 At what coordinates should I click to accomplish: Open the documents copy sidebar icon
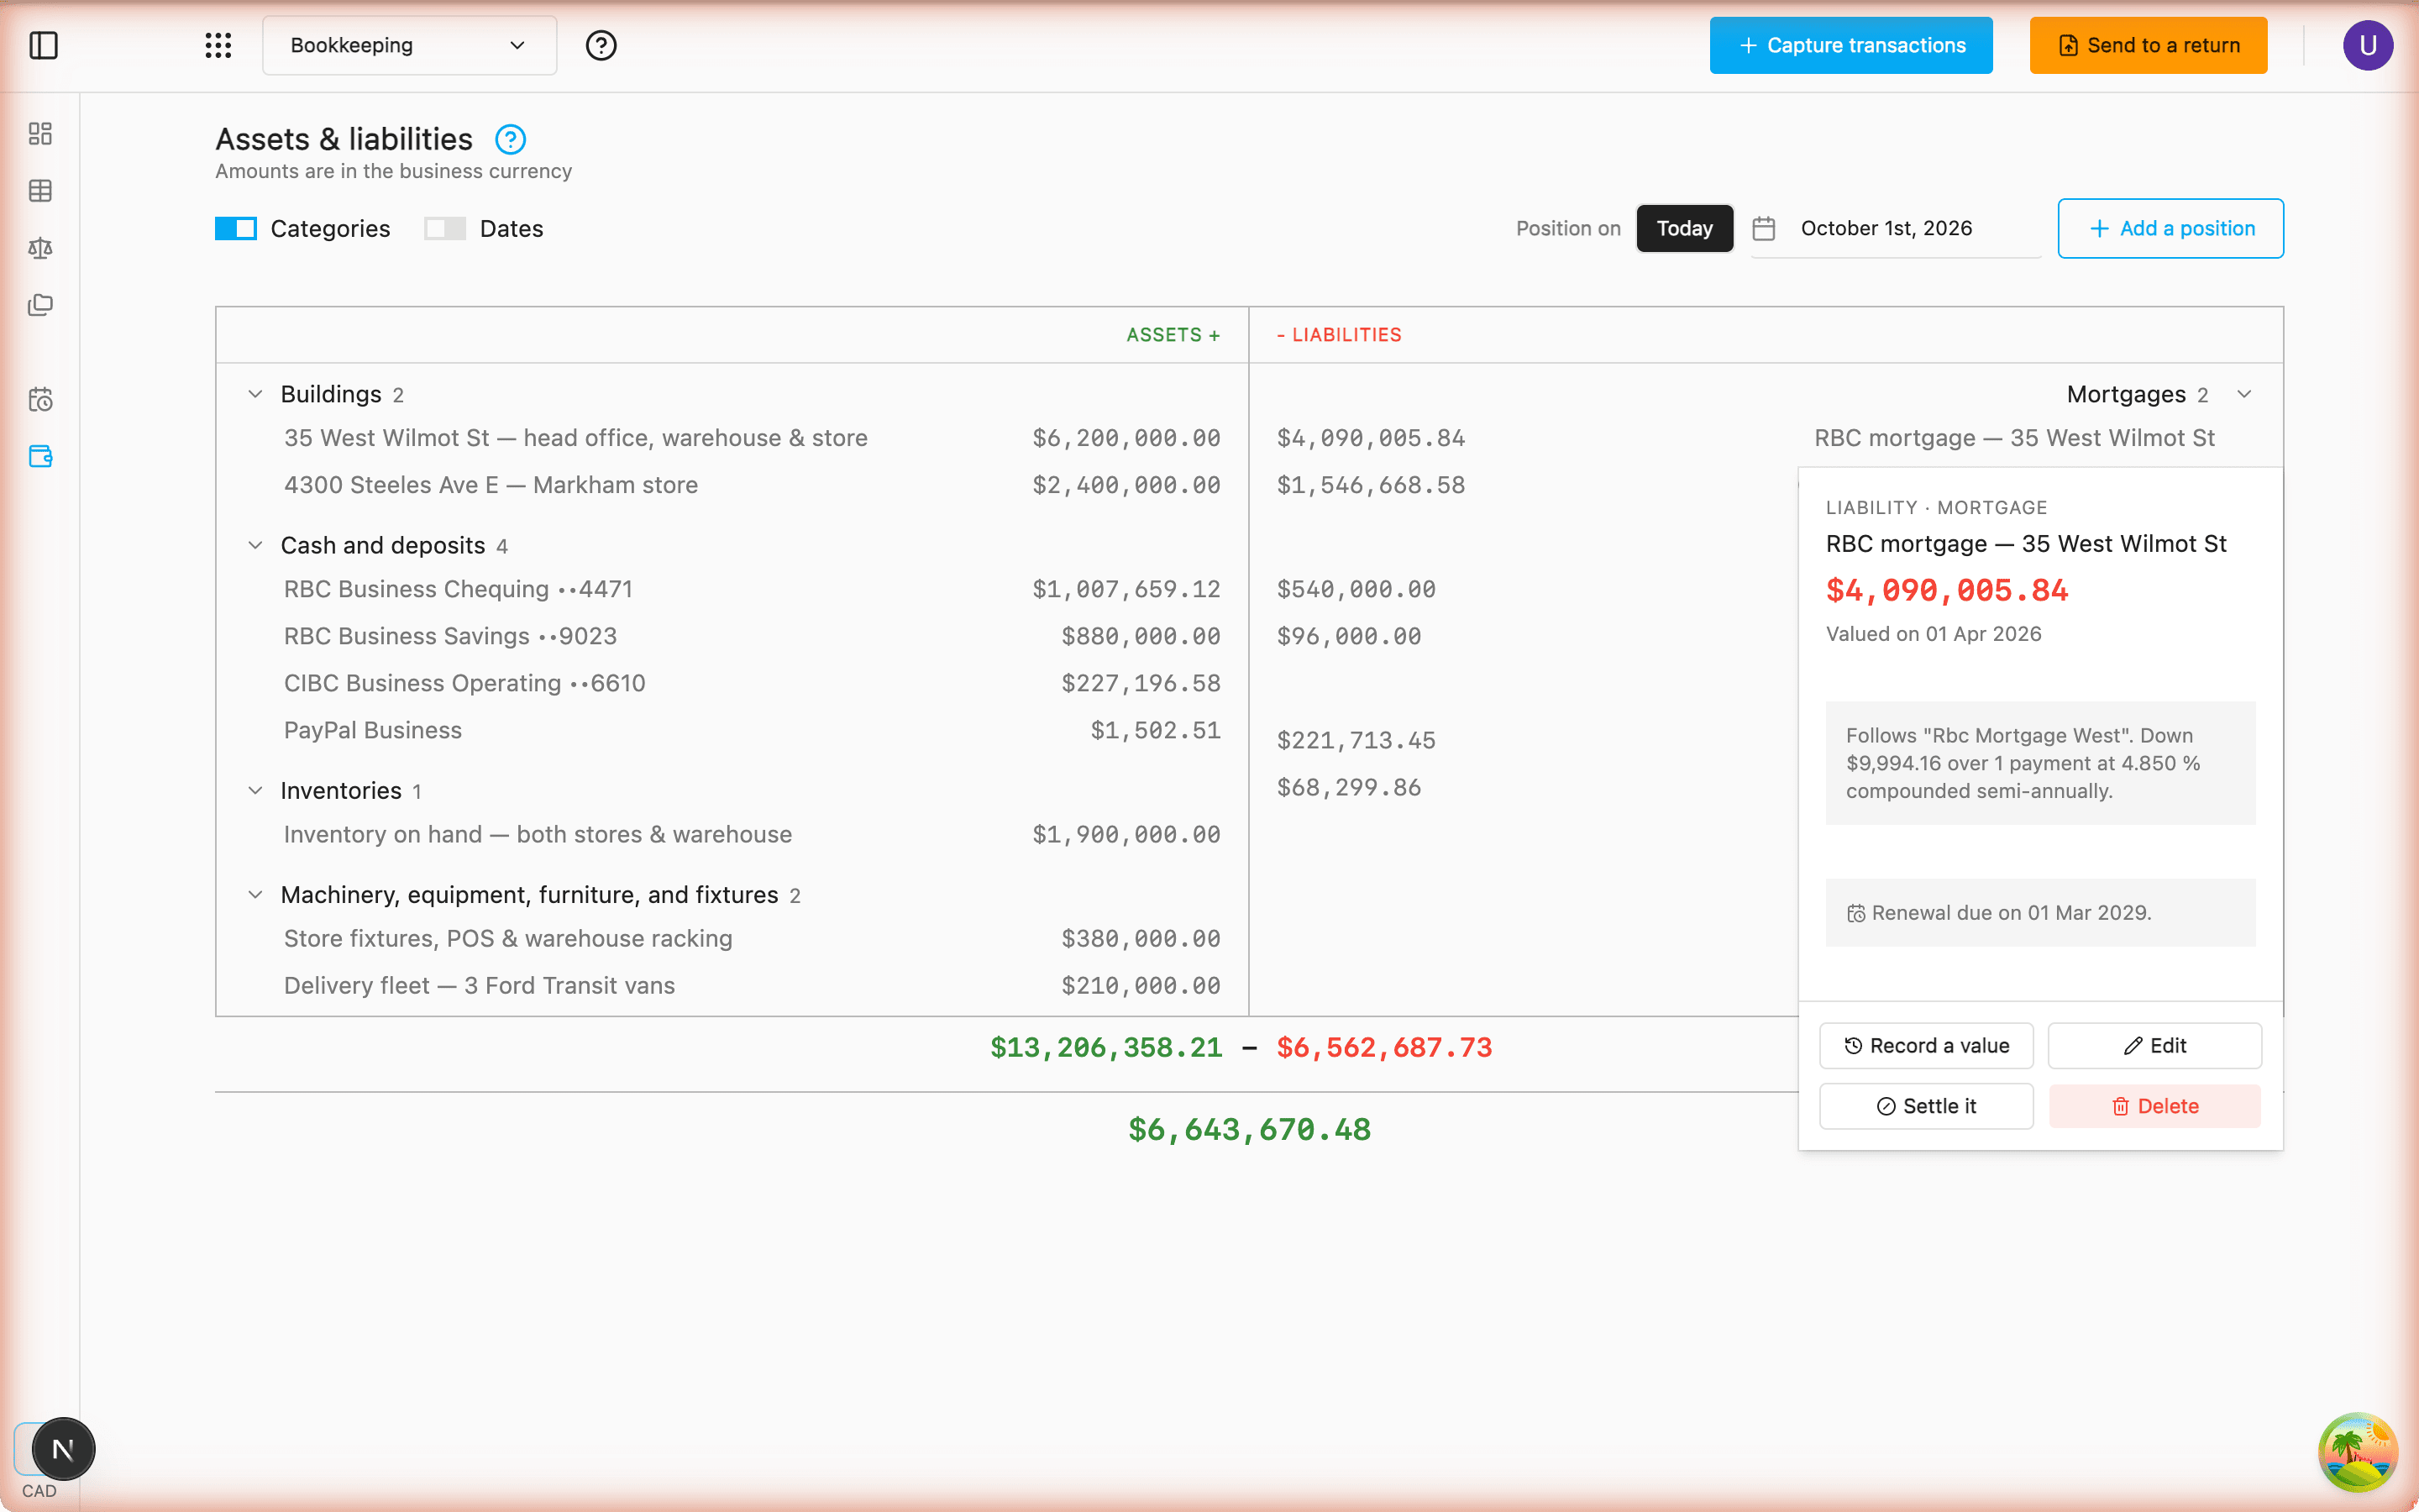pyautogui.click(x=40, y=305)
